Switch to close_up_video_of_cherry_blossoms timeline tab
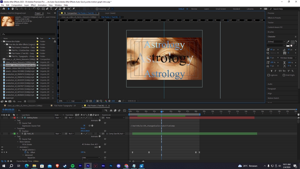 pos(25,105)
